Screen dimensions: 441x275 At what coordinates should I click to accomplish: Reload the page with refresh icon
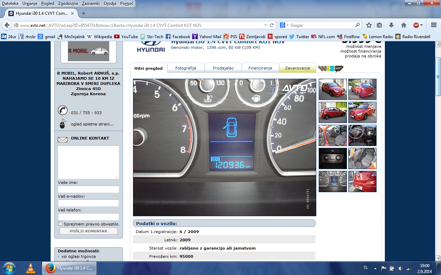point(272,25)
